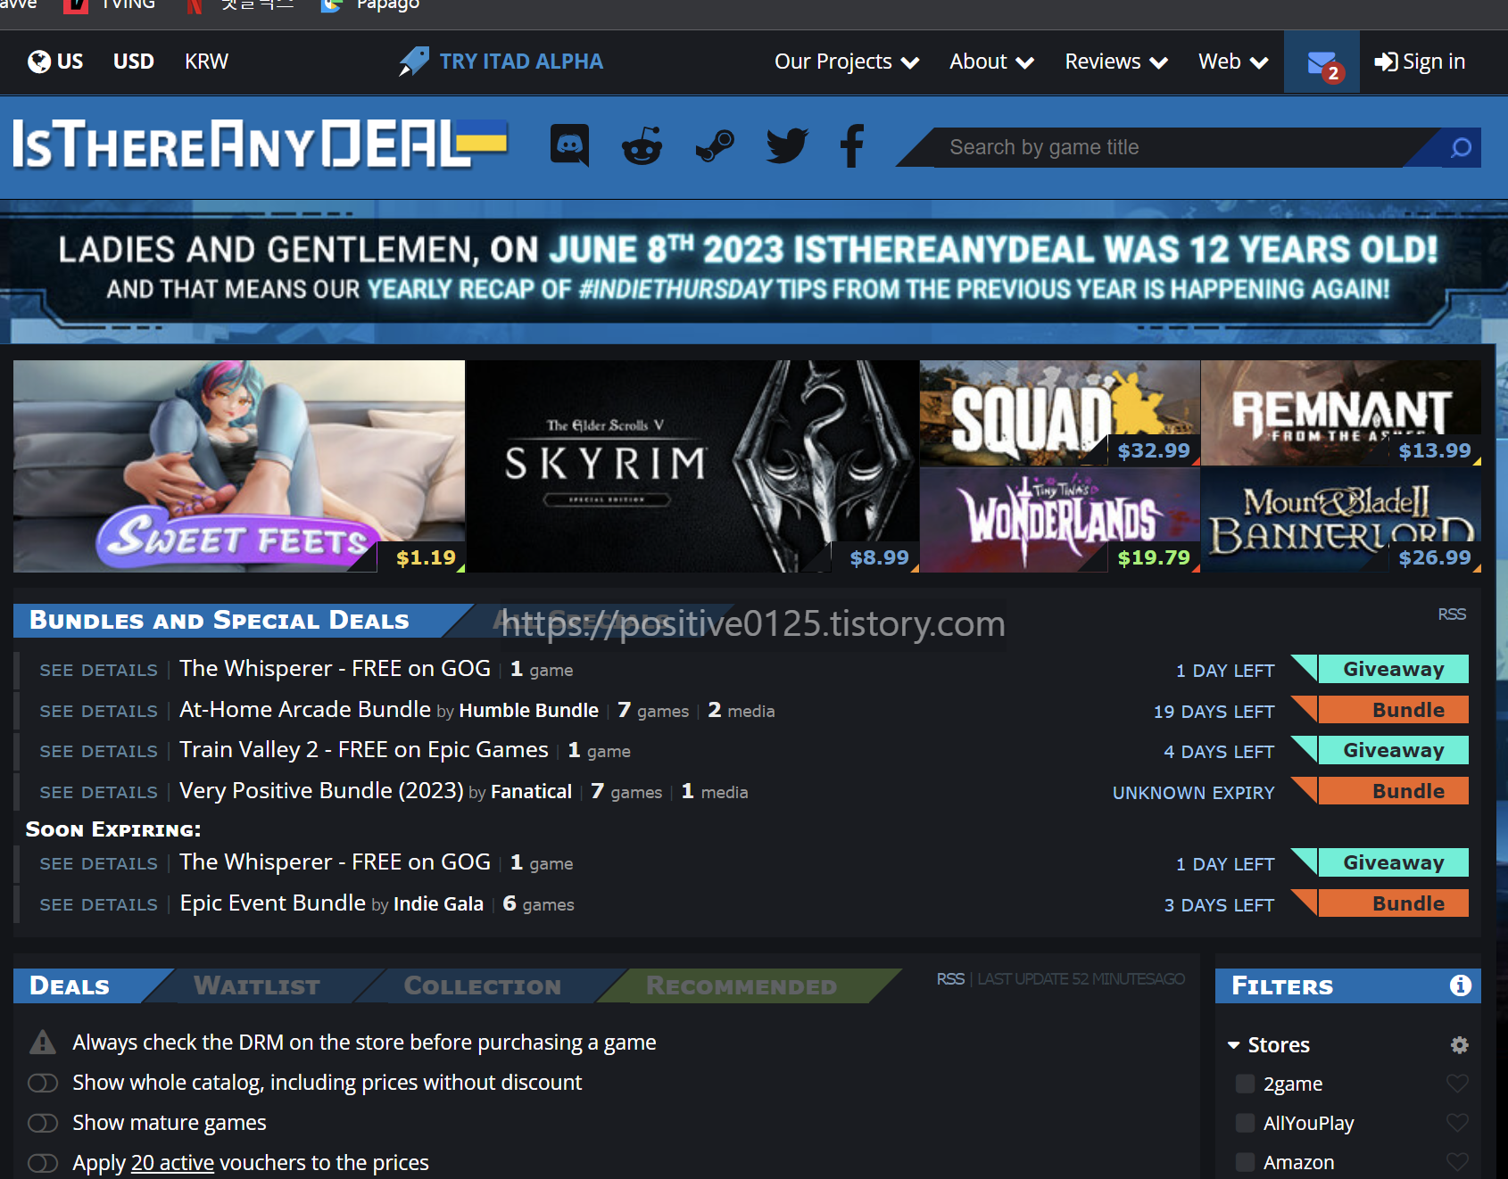Click the Filters info icon
Image resolution: width=1508 pixels, height=1179 pixels.
[x=1460, y=985]
